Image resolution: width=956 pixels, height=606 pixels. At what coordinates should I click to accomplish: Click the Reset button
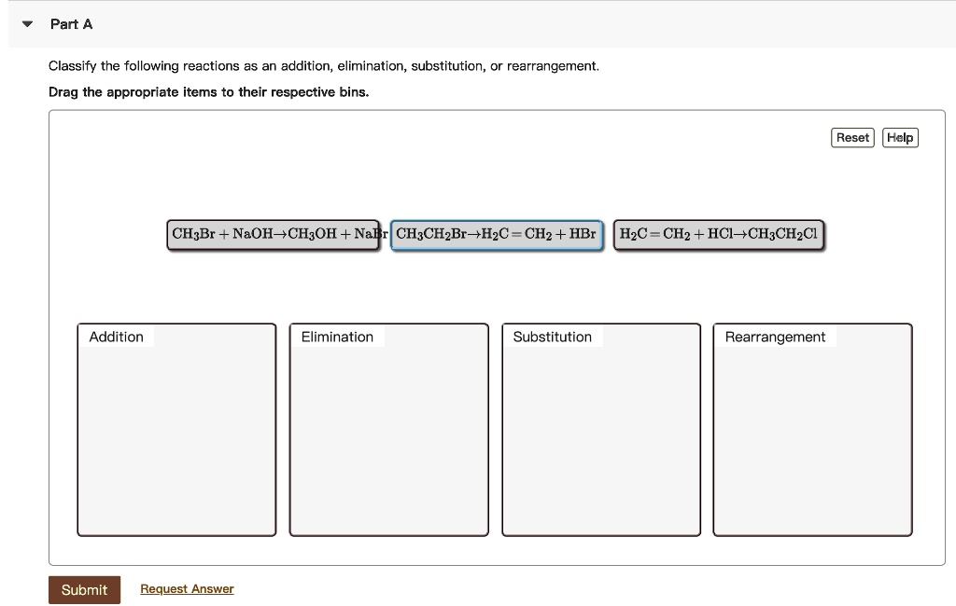[x=851, y=137]
